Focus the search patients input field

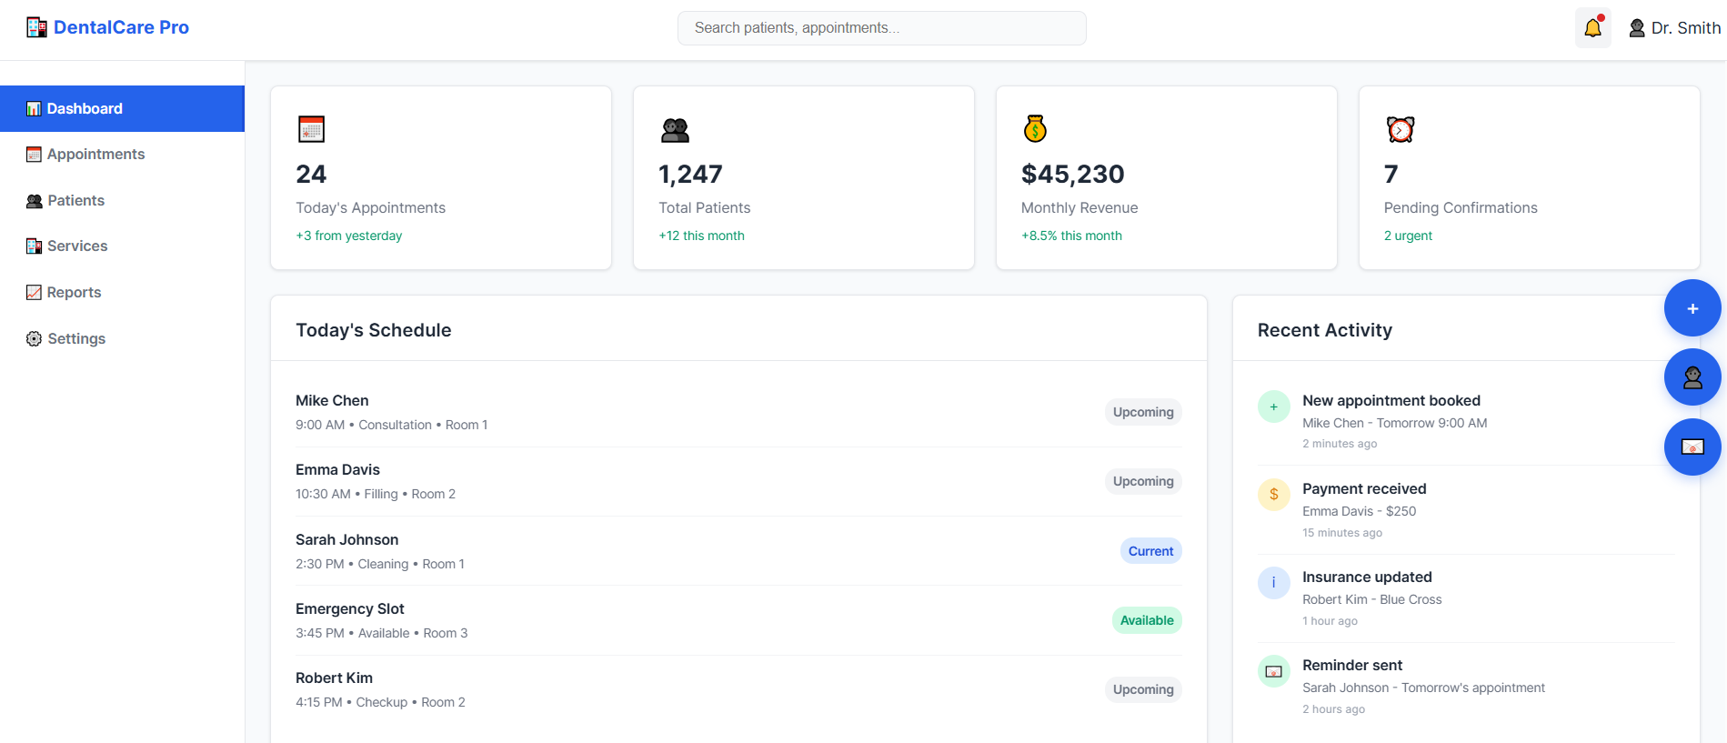tap(881, 28)
